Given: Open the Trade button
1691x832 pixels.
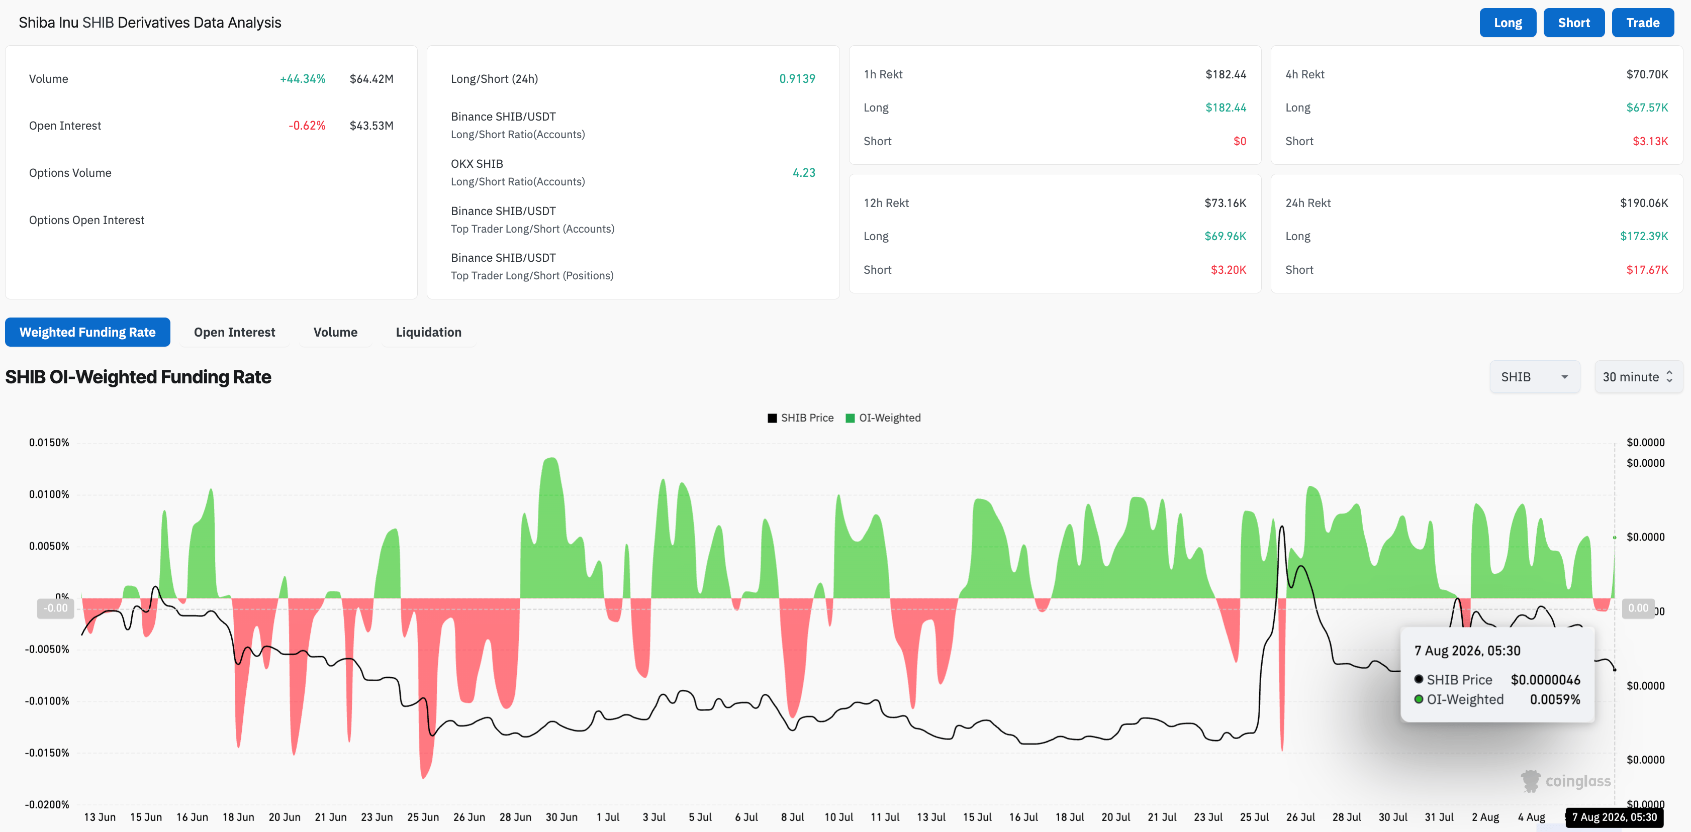Looking at the screenshot, I should pyautogui.click(x=1642, y=23).
